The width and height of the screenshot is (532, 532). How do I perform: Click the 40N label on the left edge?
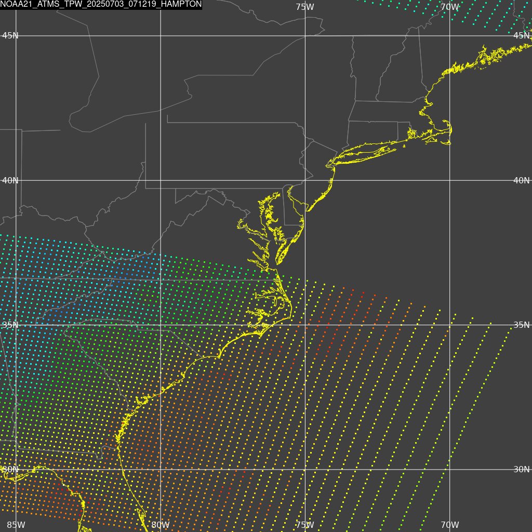coord(10,180)
